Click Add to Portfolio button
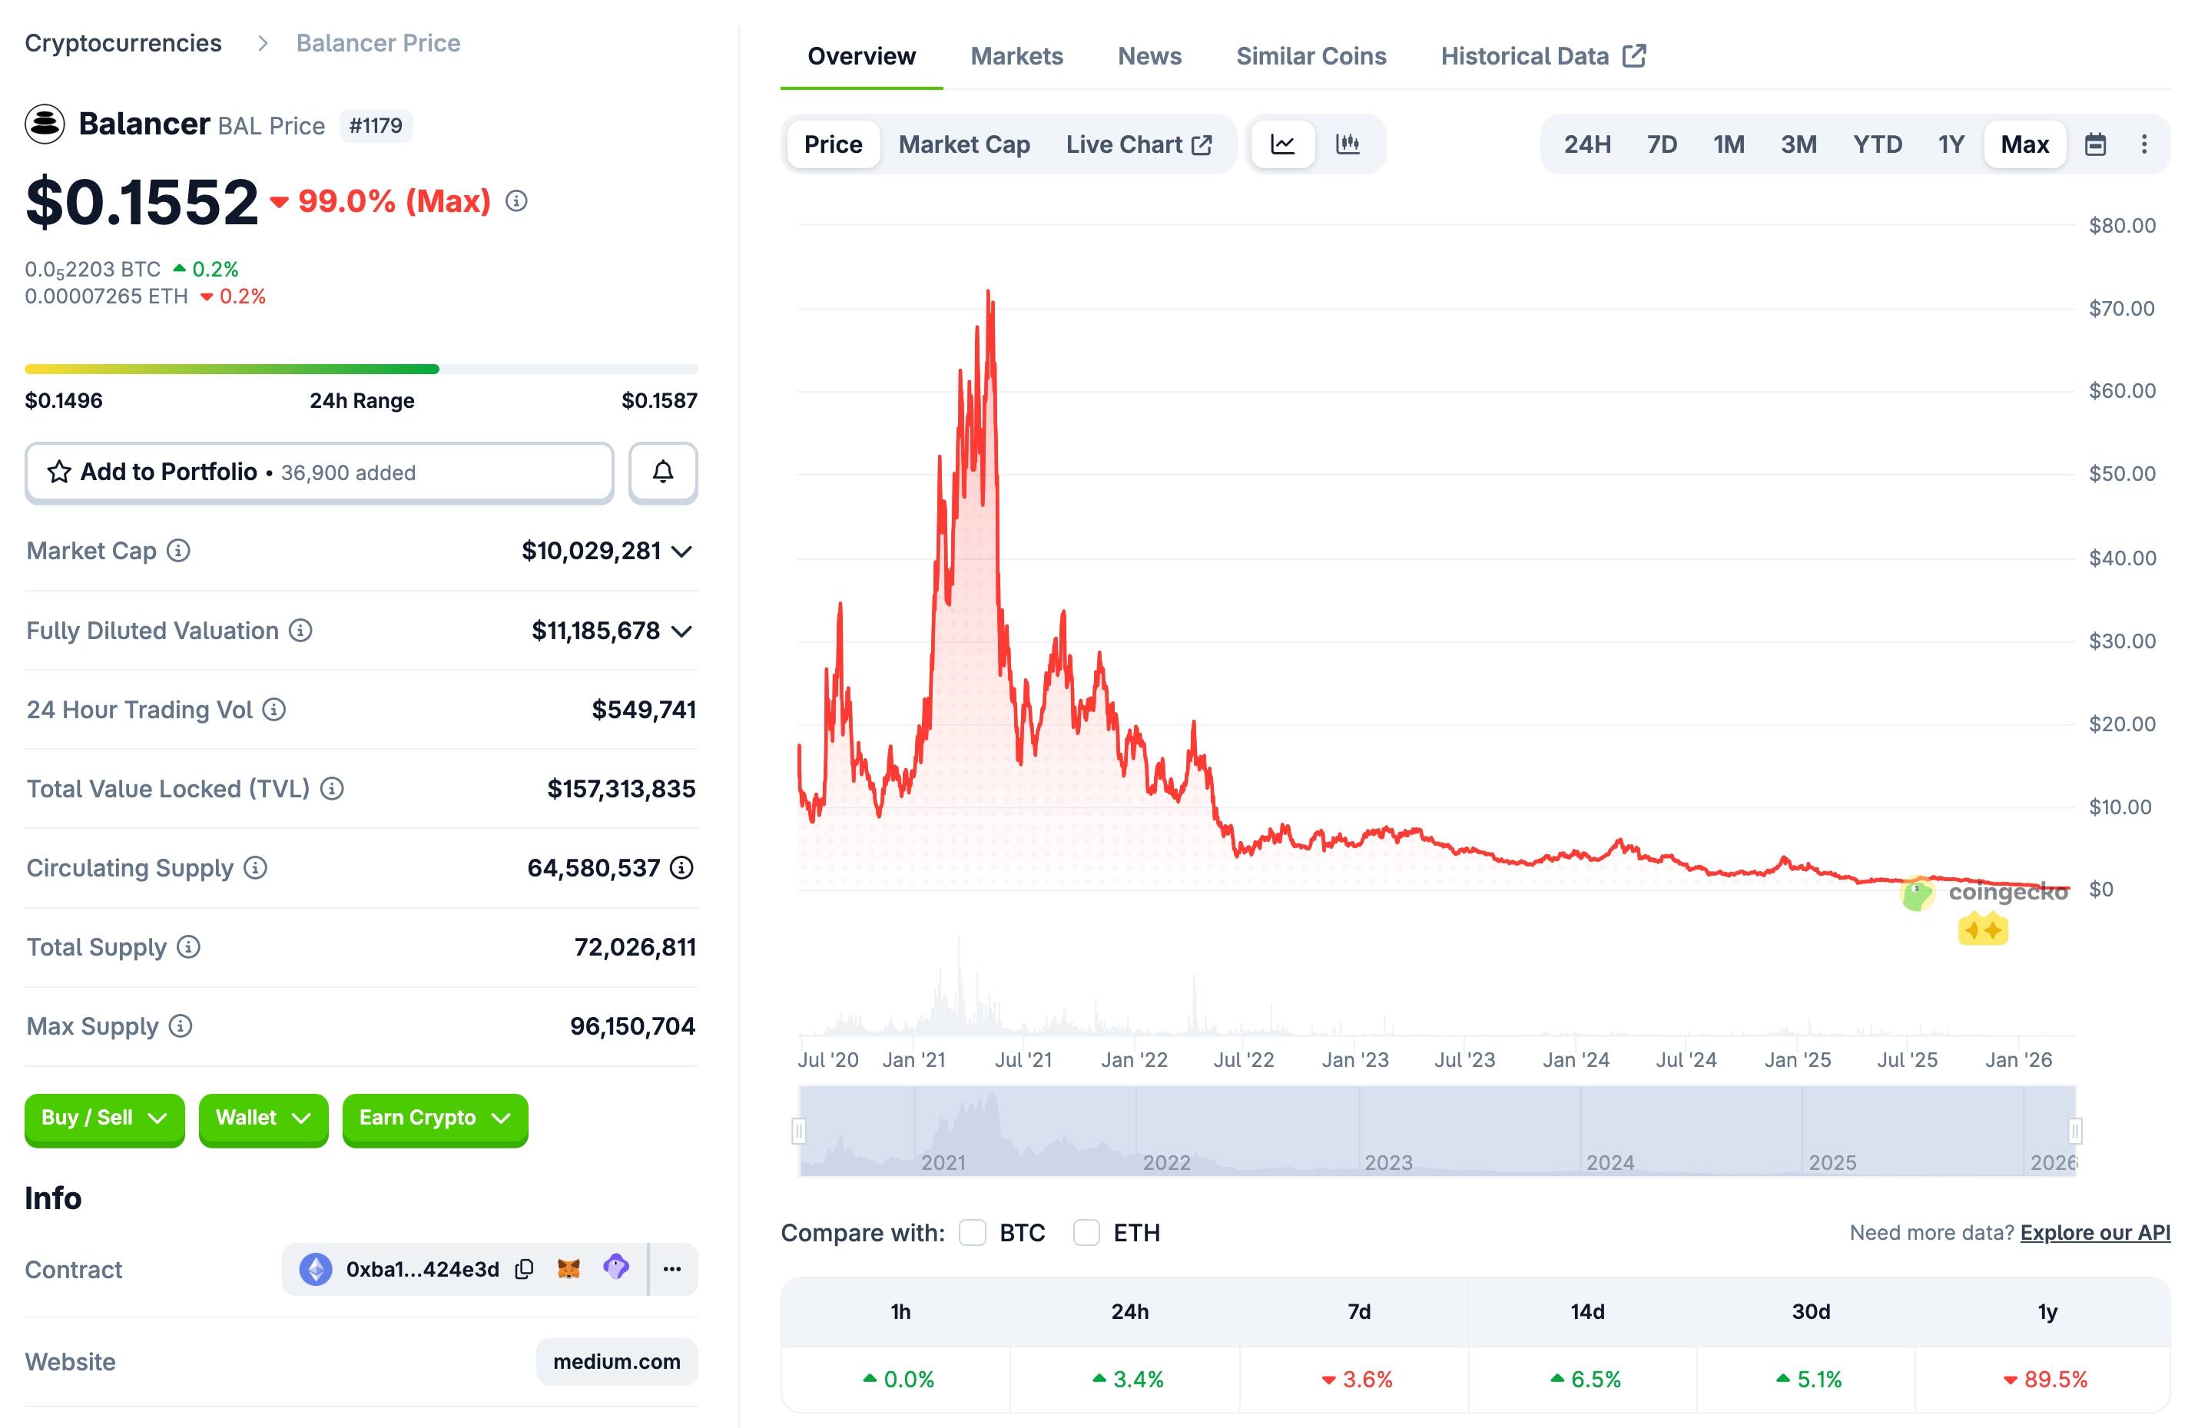2198x1428 pixels. [x=319, y=472]
